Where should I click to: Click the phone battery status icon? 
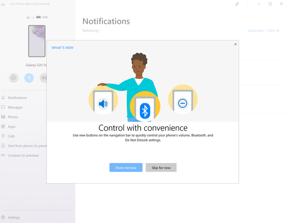(x=39, y=17)
